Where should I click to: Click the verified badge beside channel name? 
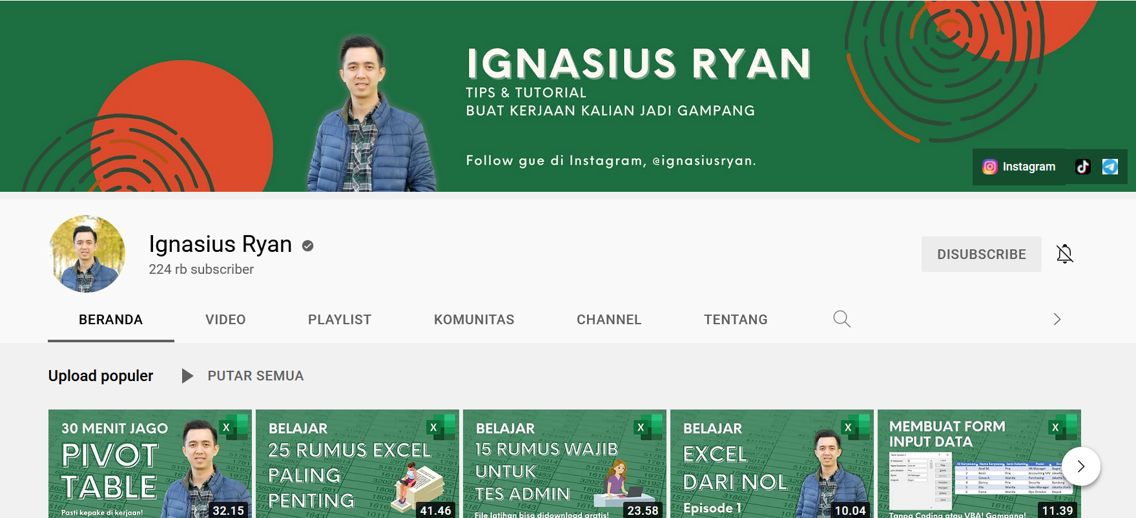pyautogui.click(x=308, y=245)
